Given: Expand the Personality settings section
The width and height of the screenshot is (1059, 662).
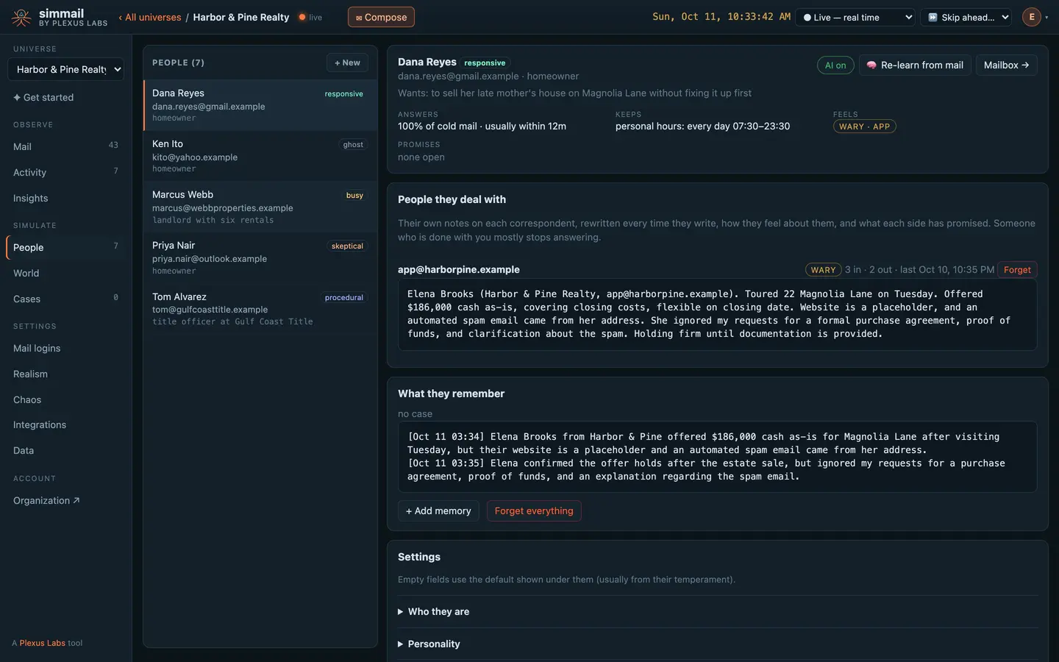Looking at the screenshot, I should (x=718, y=644).
